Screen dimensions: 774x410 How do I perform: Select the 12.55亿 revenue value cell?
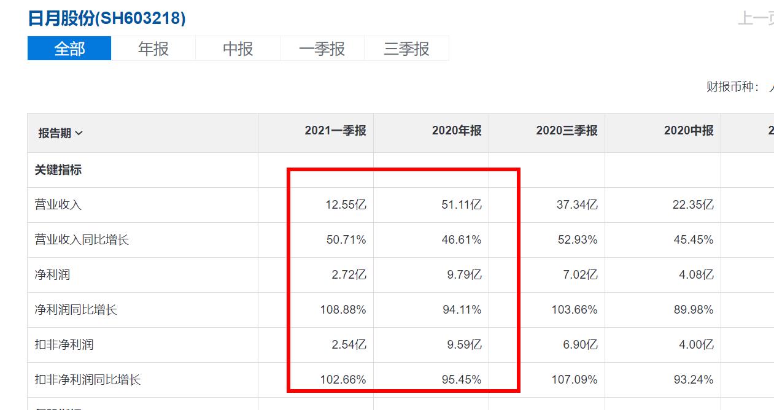pos(347,205)
